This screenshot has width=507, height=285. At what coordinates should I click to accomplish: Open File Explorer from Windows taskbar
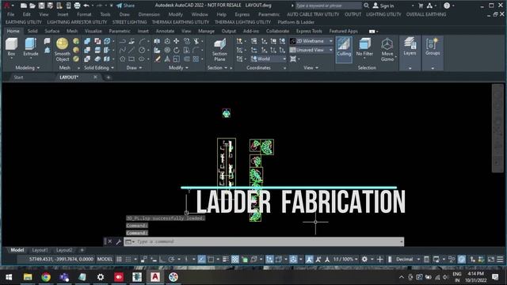click(28, 277)
